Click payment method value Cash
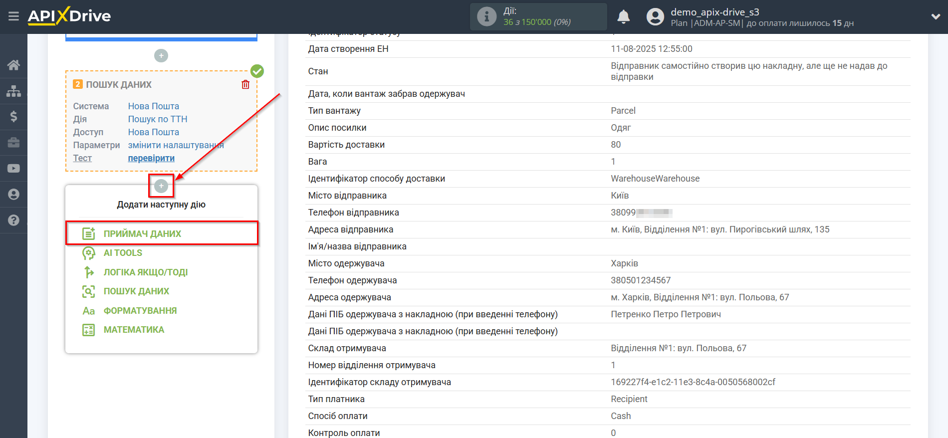This screenshot has height=438, width=948. (x=621, y=416)
